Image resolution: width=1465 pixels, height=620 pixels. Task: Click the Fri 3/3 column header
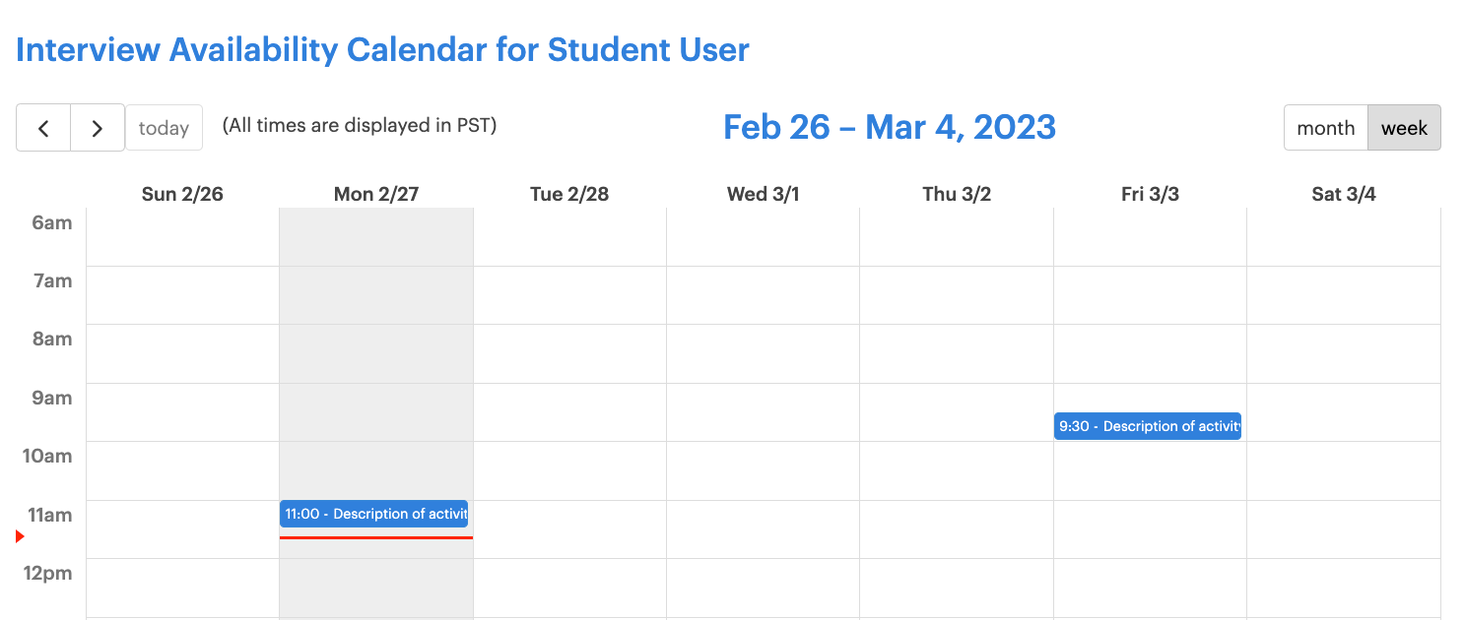(1150, 194)
